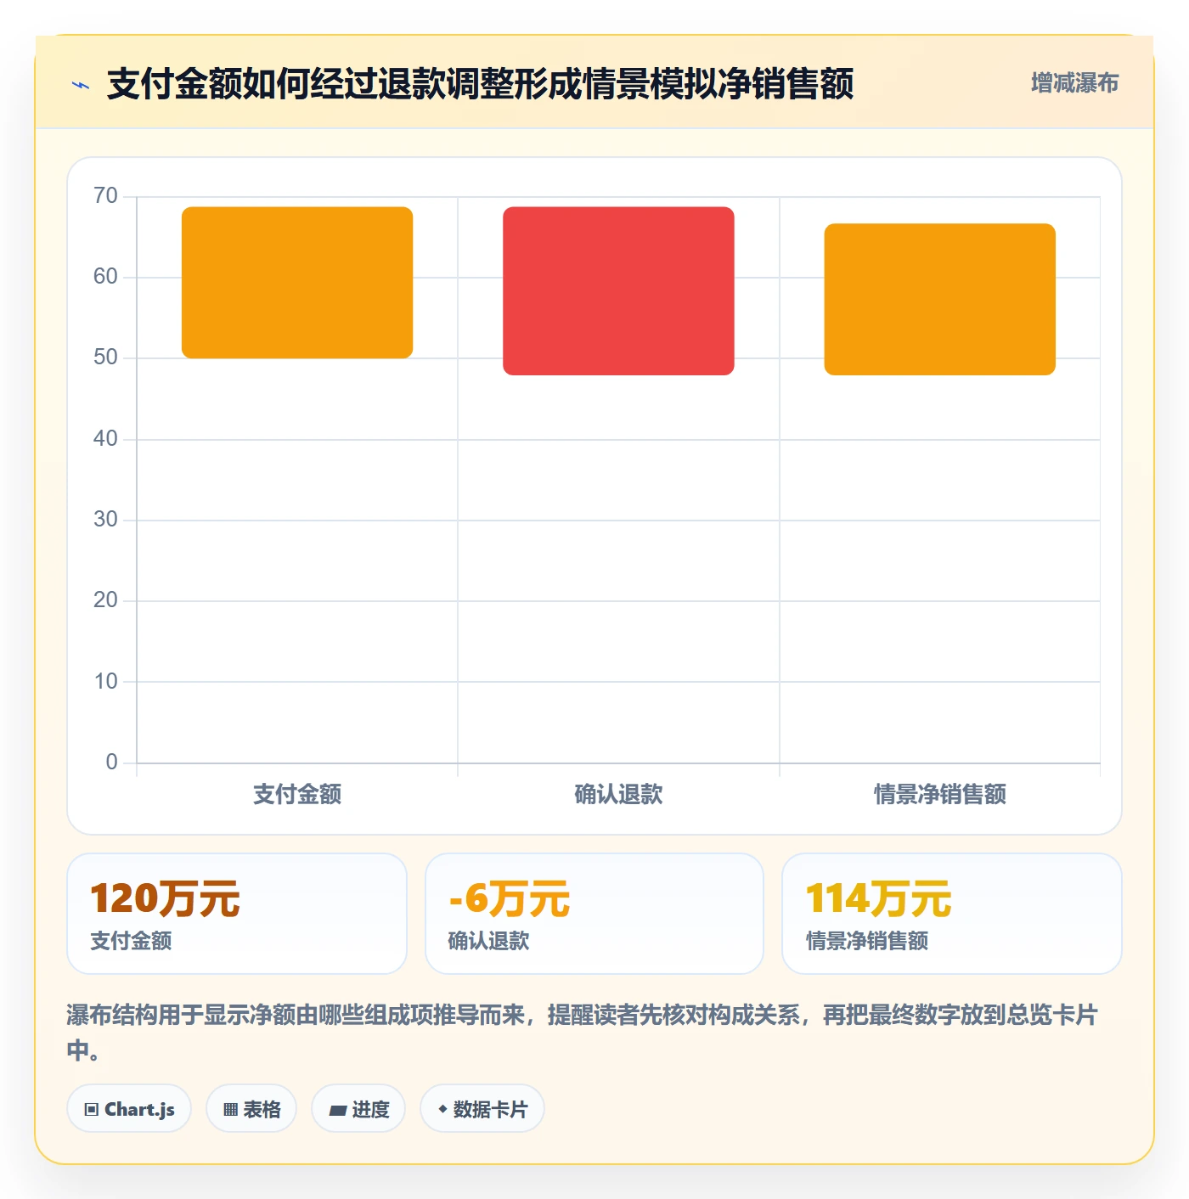Click the 数据卡片 tag chip
This screenshot has width=1189, height=1199.
click(482, 1109)
